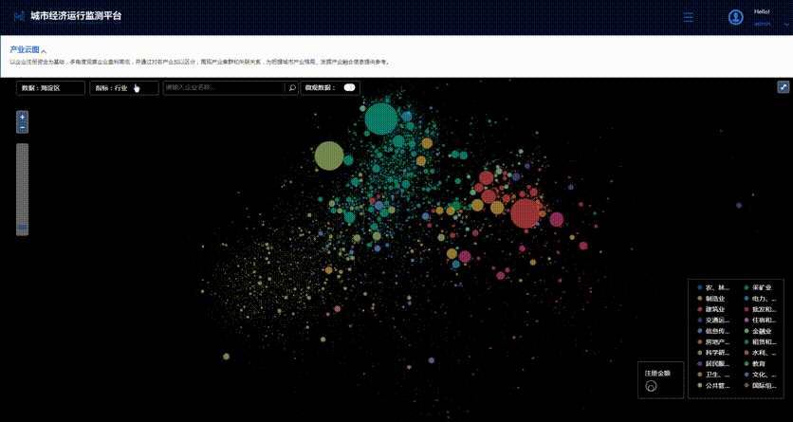Select 水利 legend entry

click(x=760, y=353)
